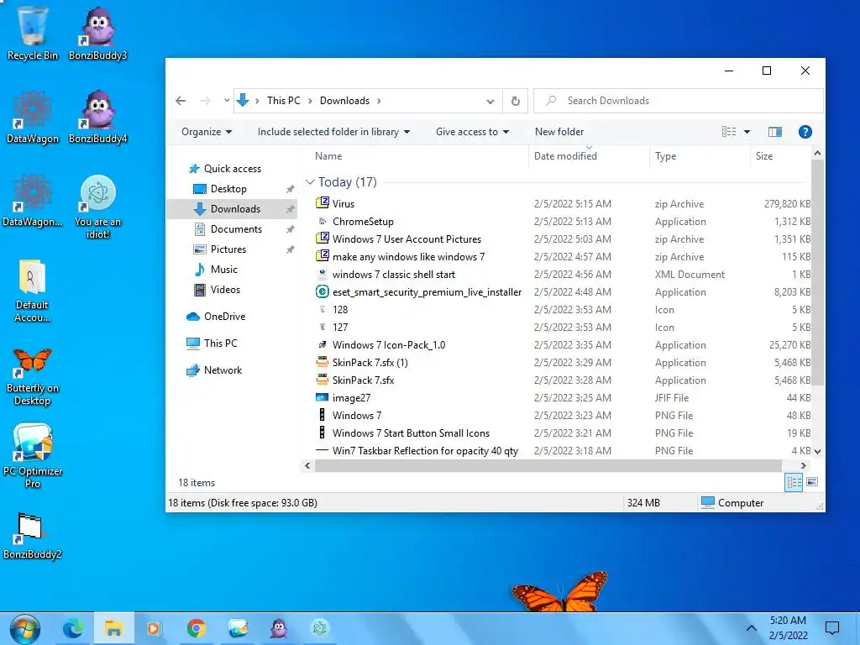Open recent locations dropdown arrow
The width and height of the screenshot is (860, 645).
click(x=227, y=101)
